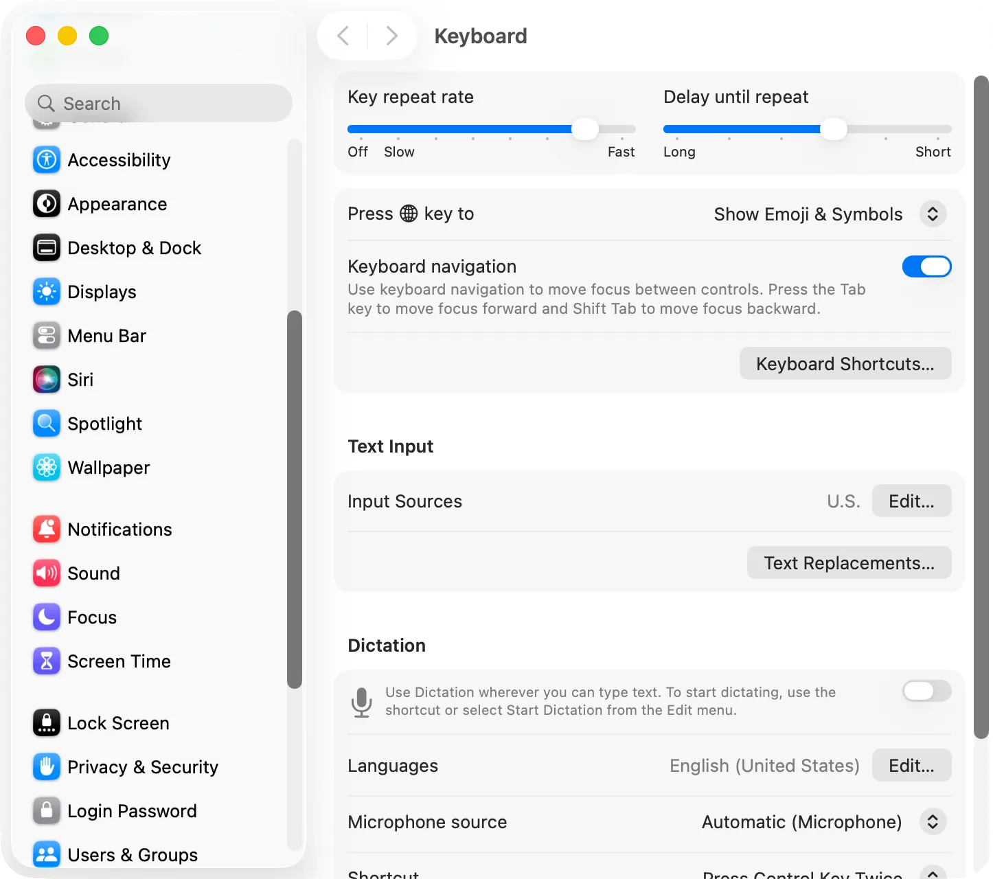
Task: Click the English (United States) language value
Action: (x=764, y=766)
